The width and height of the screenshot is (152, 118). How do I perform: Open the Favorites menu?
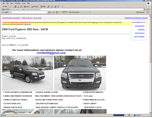(x=18, y=3)
